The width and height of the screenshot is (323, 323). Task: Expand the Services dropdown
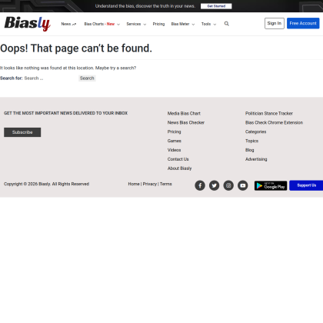136,24
